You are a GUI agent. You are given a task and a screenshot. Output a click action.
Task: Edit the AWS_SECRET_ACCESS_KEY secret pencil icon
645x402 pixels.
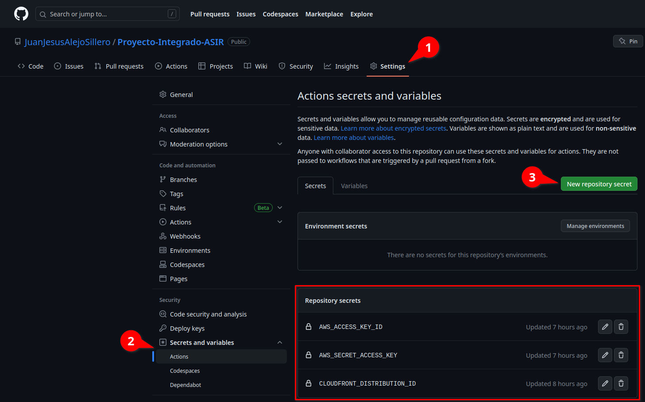pyautogui.click(x=605, y=355)
